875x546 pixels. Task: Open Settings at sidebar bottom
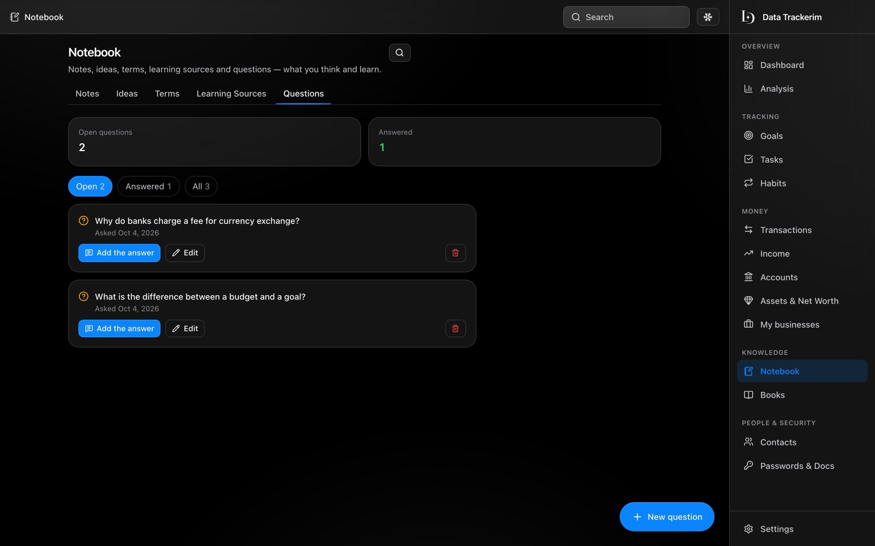point(802,529)
